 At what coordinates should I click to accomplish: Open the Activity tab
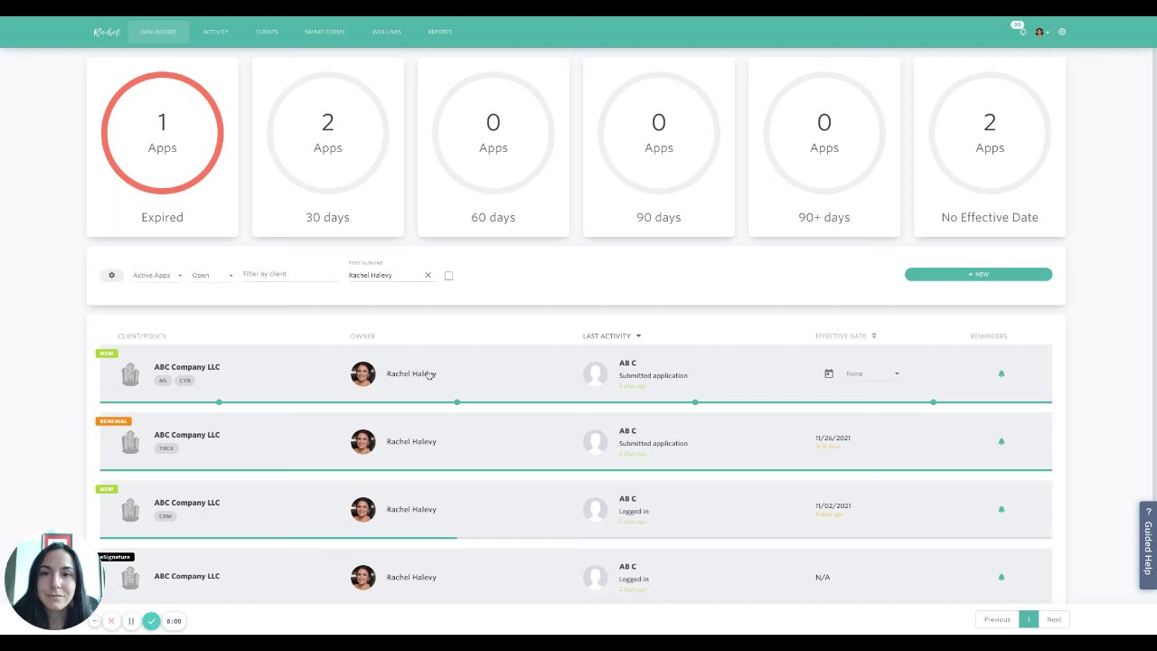coord(215,32)
